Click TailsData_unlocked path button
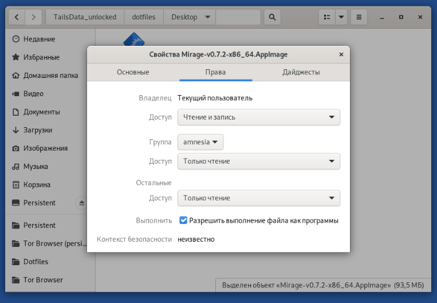This screenshot has width=437, height=303. [x=85, y=17]
